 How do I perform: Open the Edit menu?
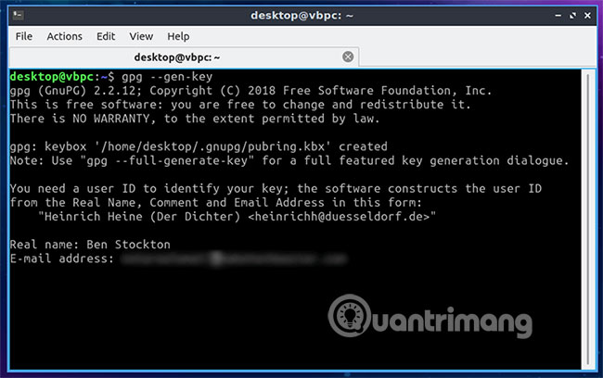[x=106, y=36]
